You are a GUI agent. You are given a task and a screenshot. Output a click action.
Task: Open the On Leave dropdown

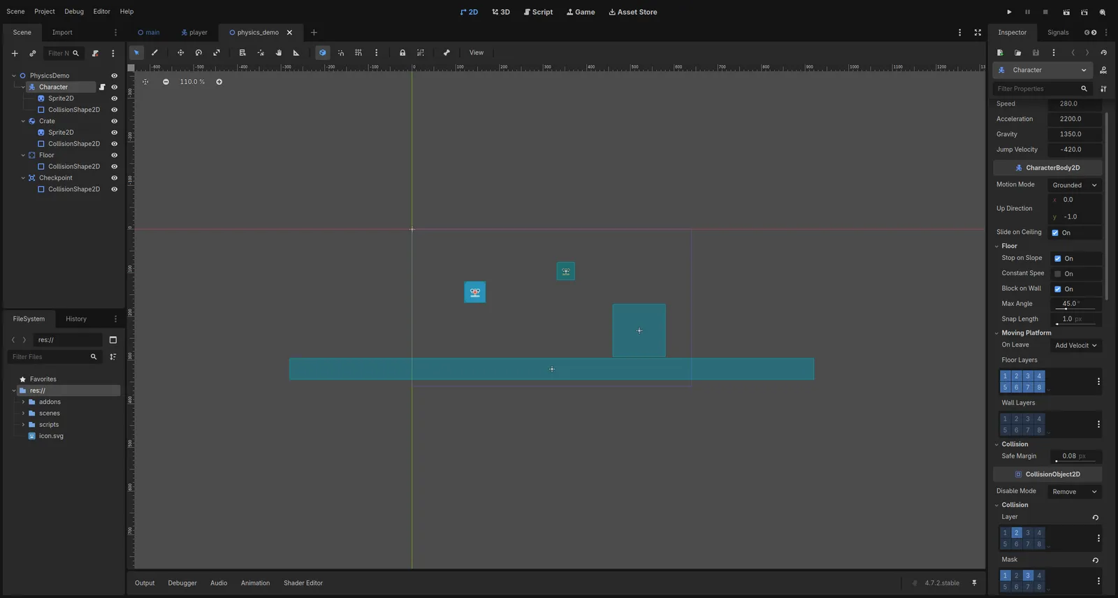click(1076, 345)
